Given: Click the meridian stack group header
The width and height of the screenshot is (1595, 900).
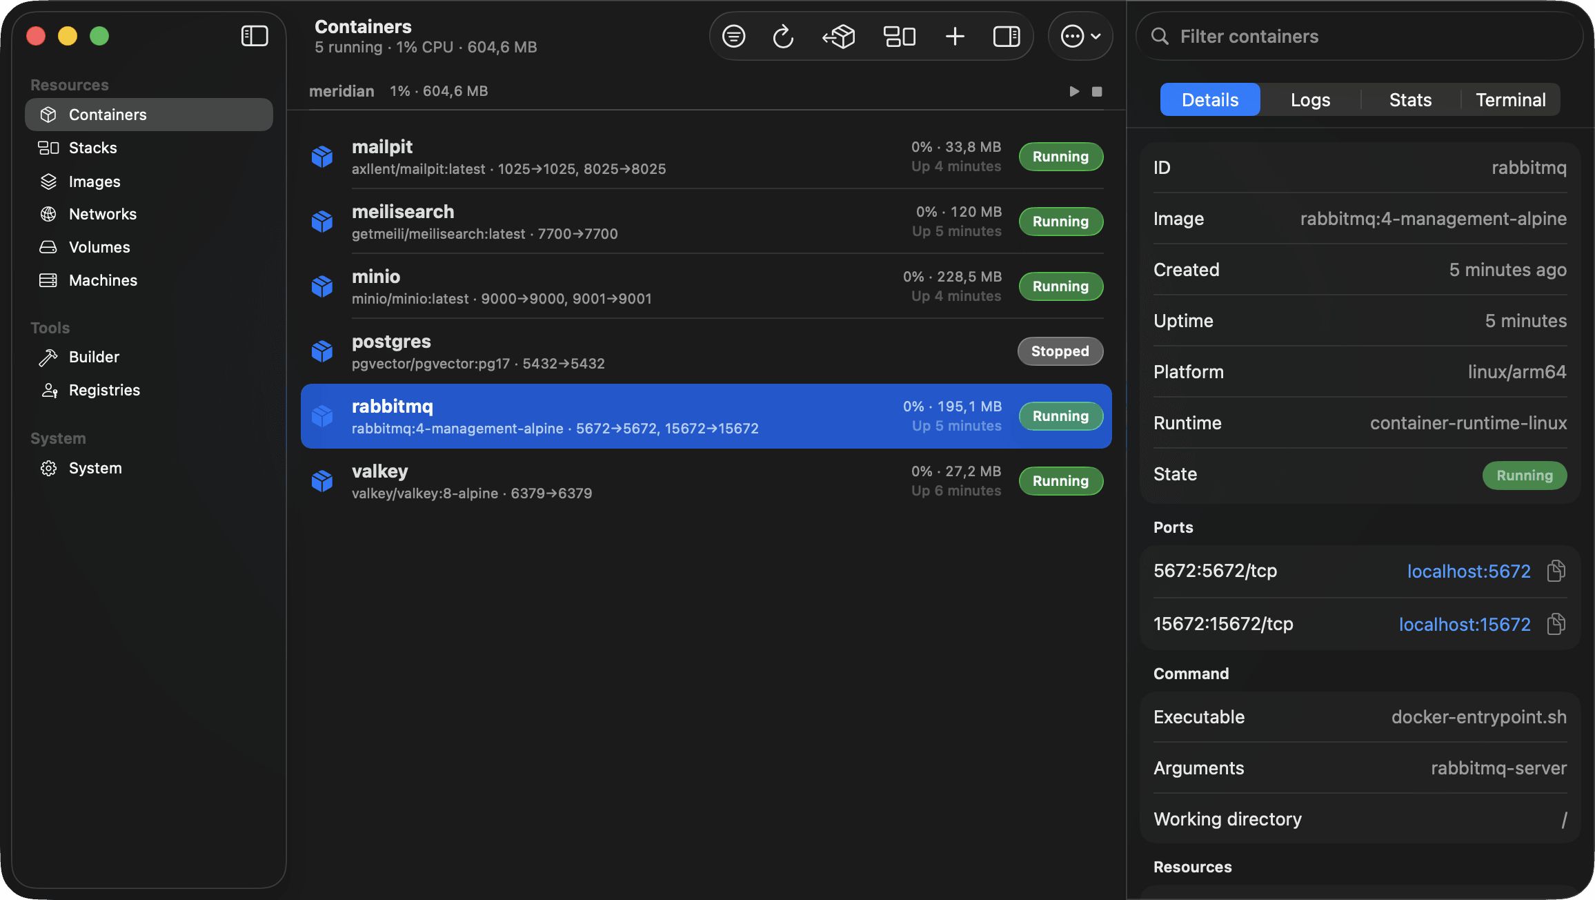Looking at the screenshot, I should [x=706, y=91].
